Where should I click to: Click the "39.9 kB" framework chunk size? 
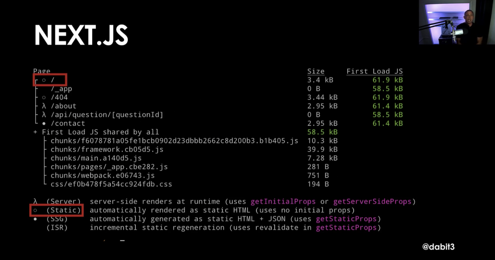[x=322, y=149]
